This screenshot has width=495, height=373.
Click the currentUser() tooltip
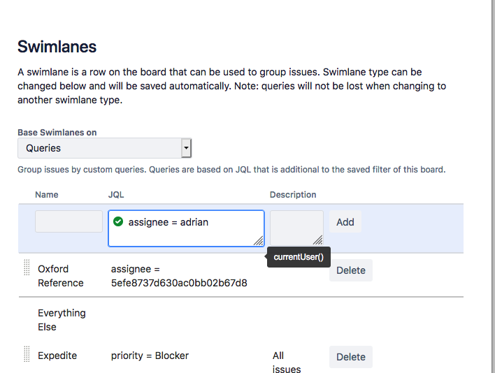(x=299, y=257)
